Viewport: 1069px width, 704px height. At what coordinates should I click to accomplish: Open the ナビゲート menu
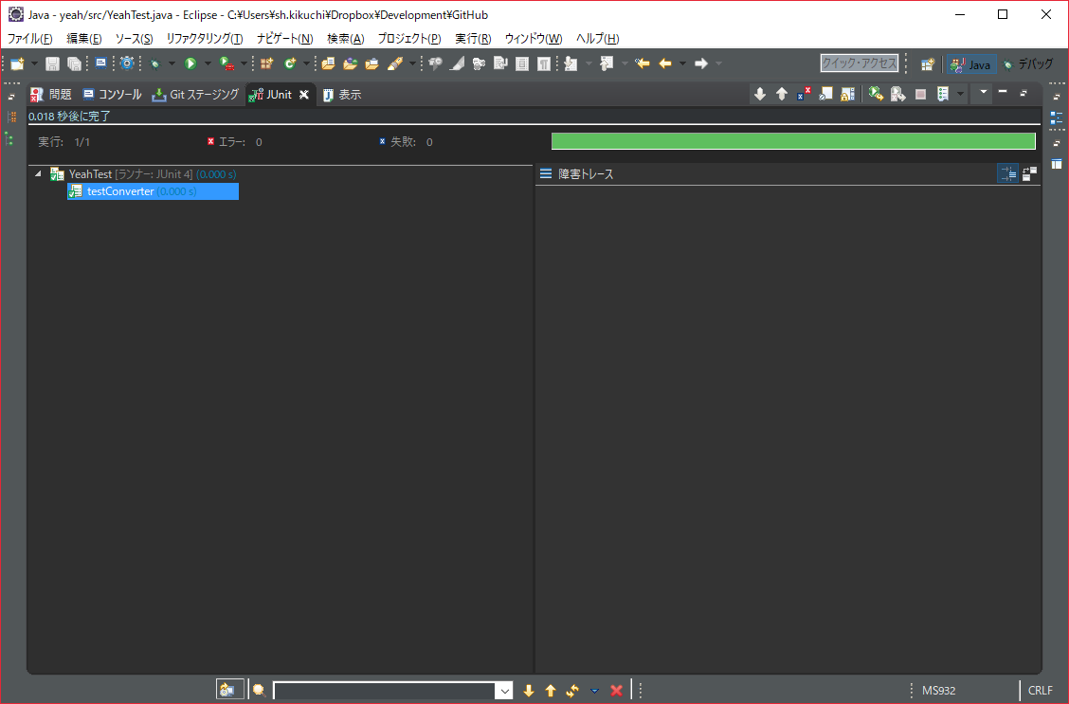(284, 38)
